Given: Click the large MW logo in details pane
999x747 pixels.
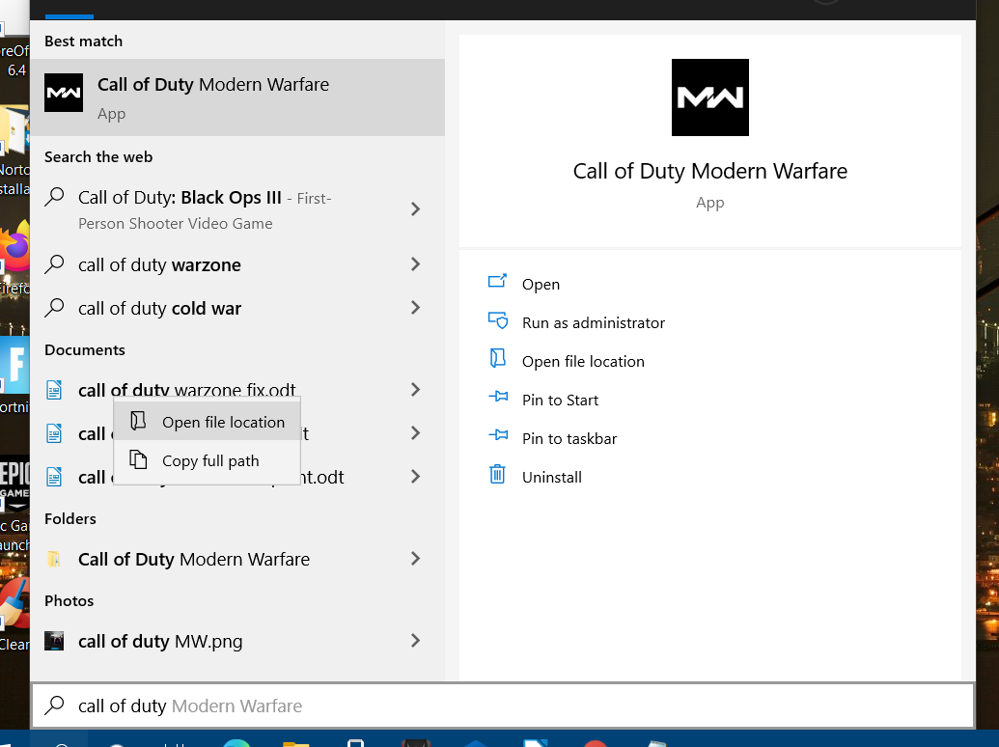Looking at the screenshot, I should pos(709,97).
